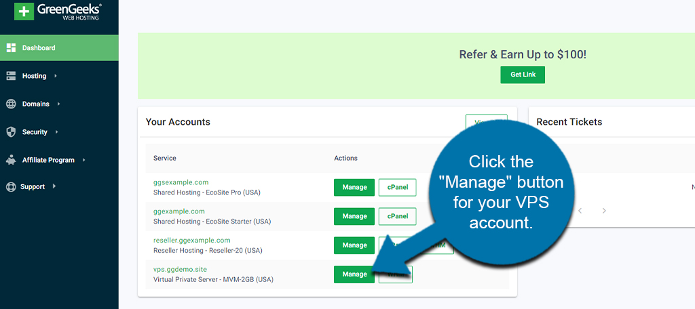The height and width of the screenshot is (309, 695).
Task: Click "Reseller Hosting - Reseller-20 (USA)" text
Action: (208, 251)
